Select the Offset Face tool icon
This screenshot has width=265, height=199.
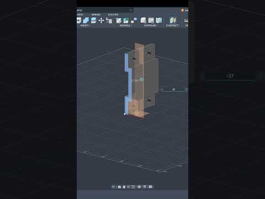coord(93,20)
